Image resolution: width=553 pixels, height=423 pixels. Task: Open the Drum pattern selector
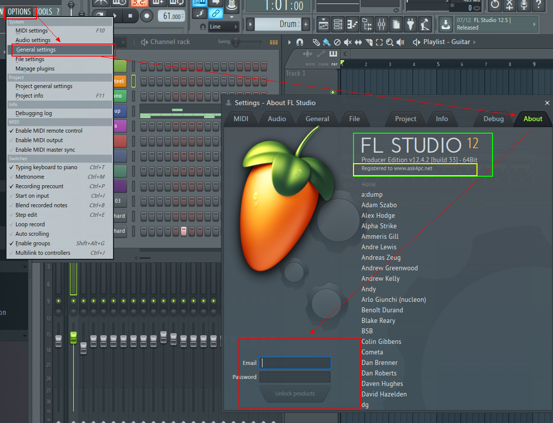click(277, 25)
